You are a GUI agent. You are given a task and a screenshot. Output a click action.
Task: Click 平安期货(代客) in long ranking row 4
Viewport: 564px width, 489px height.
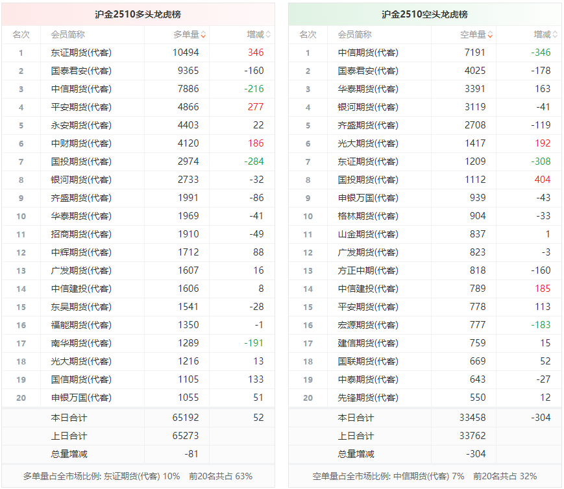[81, 107]
